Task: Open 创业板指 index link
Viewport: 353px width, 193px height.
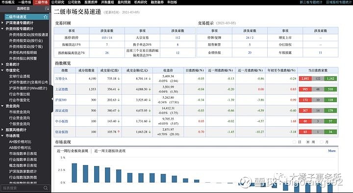Action: [62, 132]
